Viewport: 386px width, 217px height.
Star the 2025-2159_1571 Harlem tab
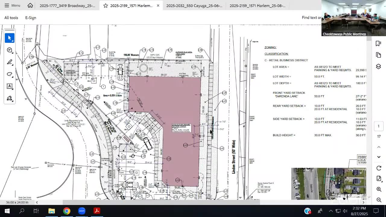coord(106,5)
